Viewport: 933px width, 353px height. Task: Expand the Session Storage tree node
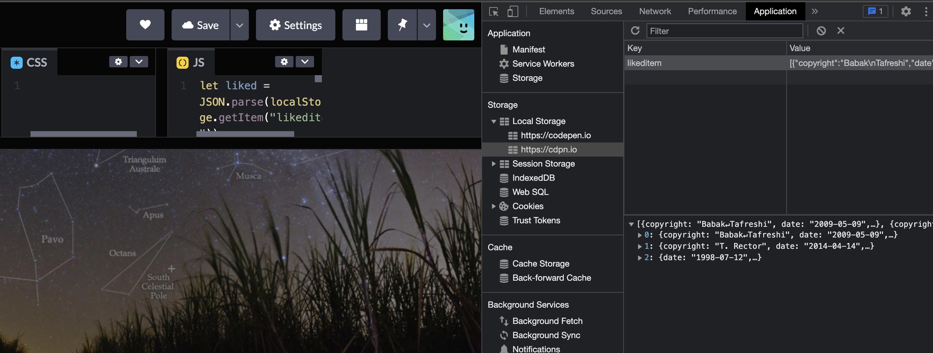pos(493,164)
